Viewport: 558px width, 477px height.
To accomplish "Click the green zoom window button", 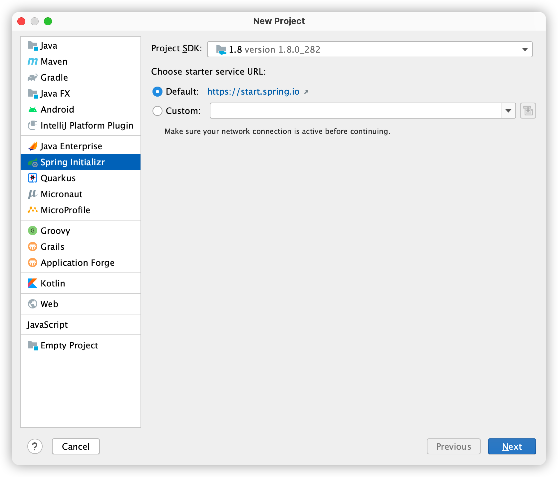I will click(x=48, y=21).
